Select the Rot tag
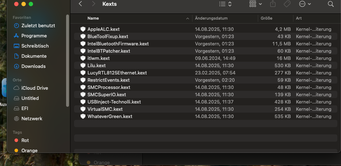The image size is (341, 166). pos(25,140)
